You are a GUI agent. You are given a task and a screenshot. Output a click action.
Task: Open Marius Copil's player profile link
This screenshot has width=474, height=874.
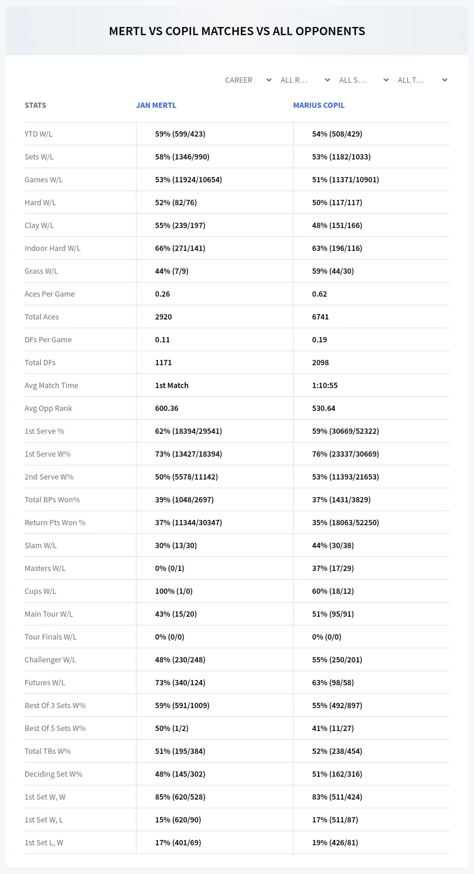click(319, 106)
